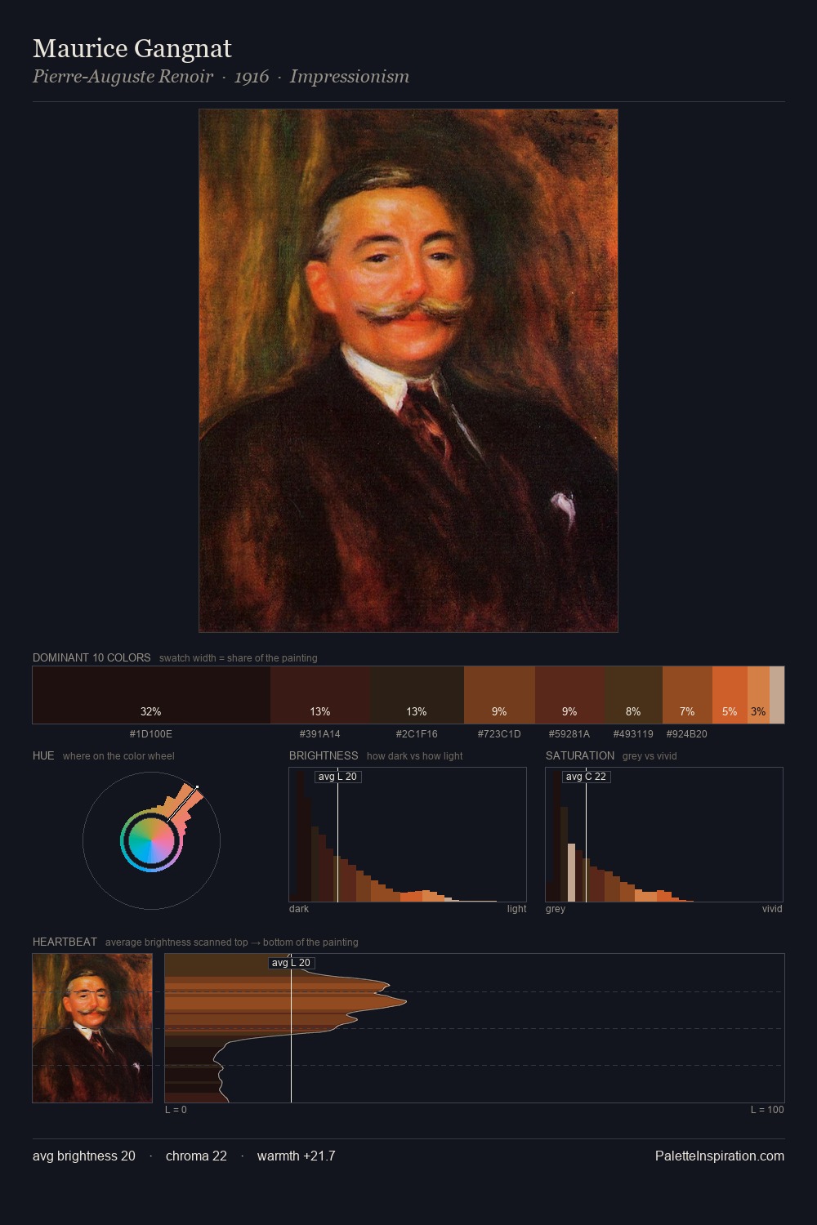Click 'where on the color wheel' caption
The image size is (817, 1225).
point(118,756)
